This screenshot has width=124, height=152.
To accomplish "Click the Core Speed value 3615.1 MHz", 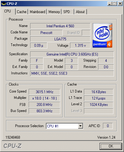I will pos(44,92).
